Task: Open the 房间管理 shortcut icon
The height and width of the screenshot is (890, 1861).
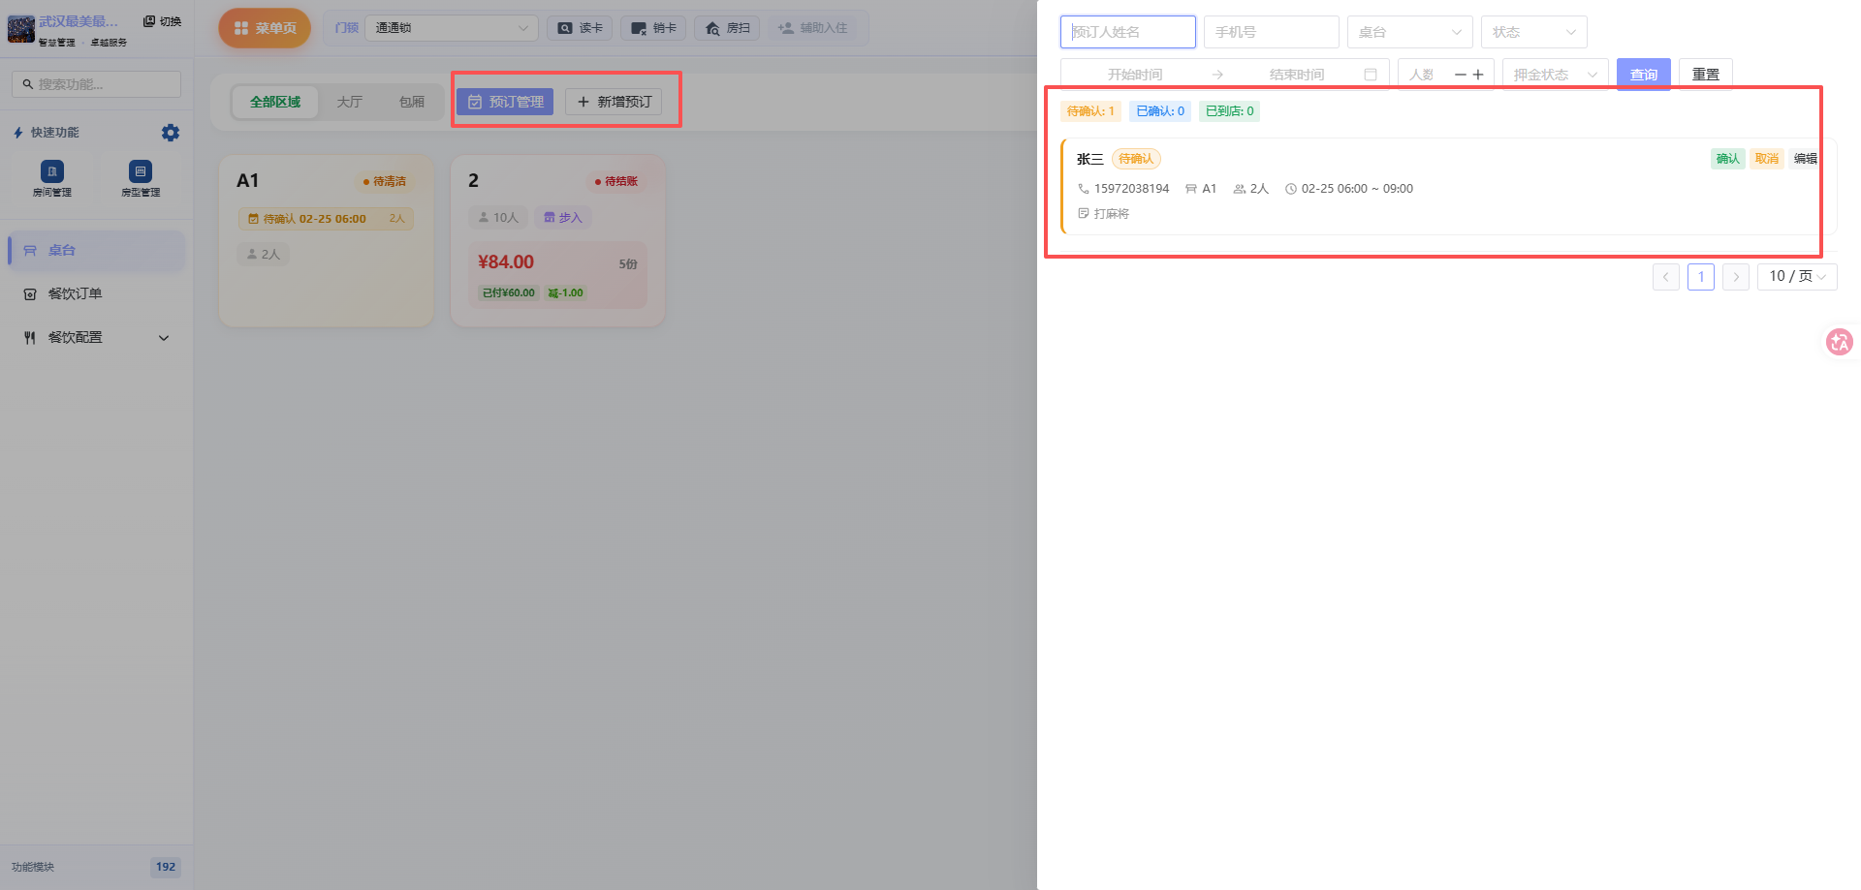Action: (52, 172)
